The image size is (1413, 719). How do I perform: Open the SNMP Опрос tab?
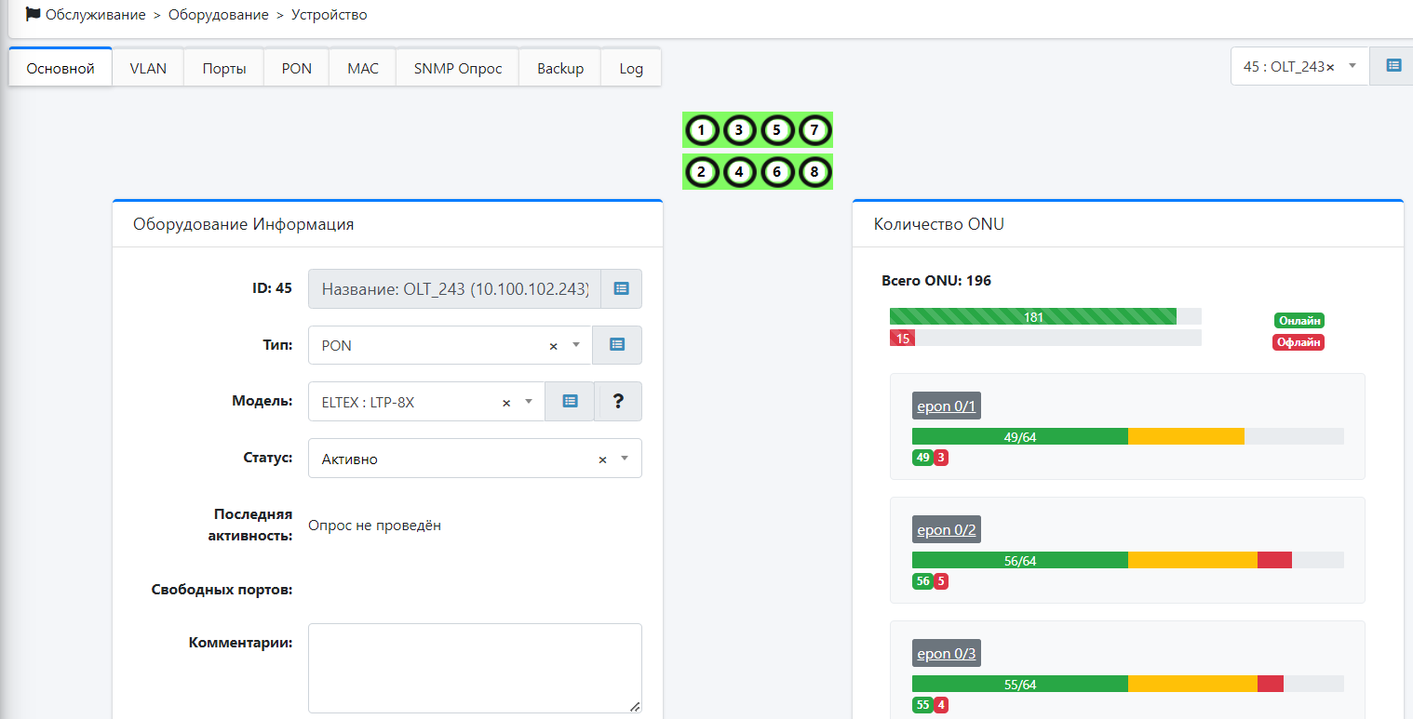tap(457, 68)
